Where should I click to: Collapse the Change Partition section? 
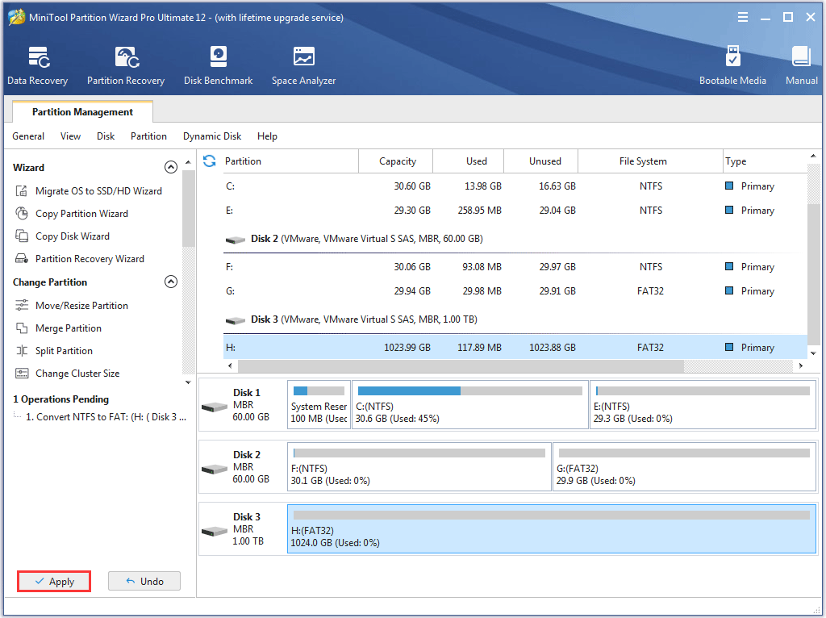(171, 282)
